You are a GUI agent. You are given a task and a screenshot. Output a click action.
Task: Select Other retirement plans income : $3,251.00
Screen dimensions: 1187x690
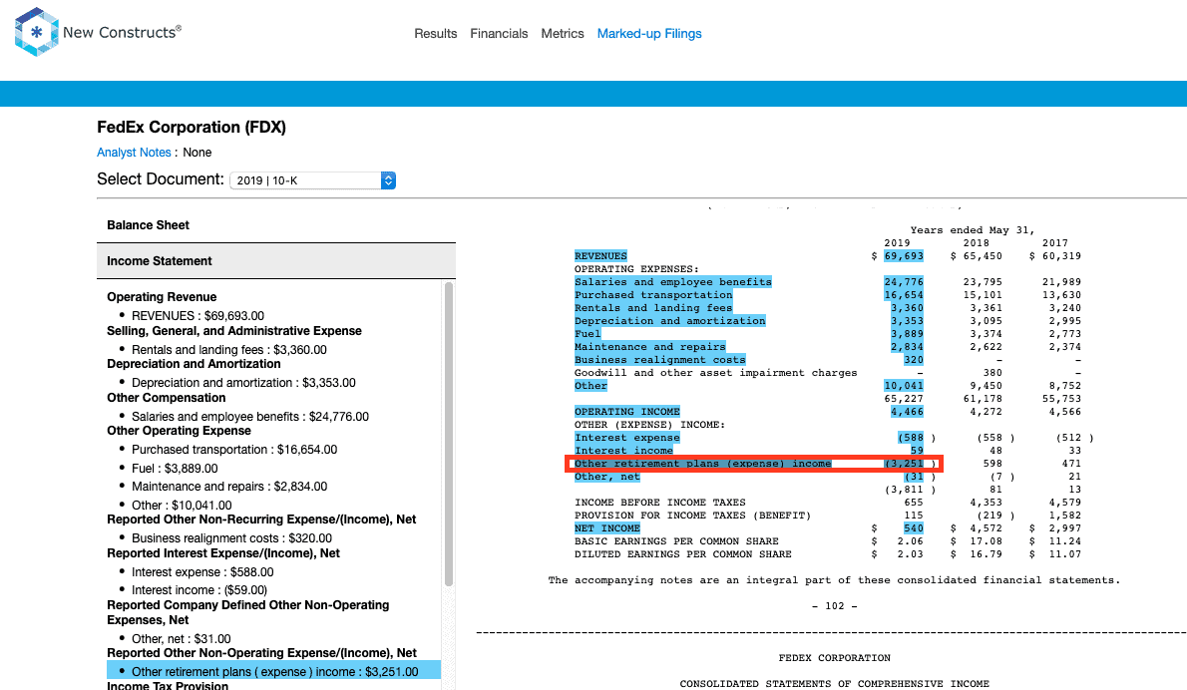[274, 671]
